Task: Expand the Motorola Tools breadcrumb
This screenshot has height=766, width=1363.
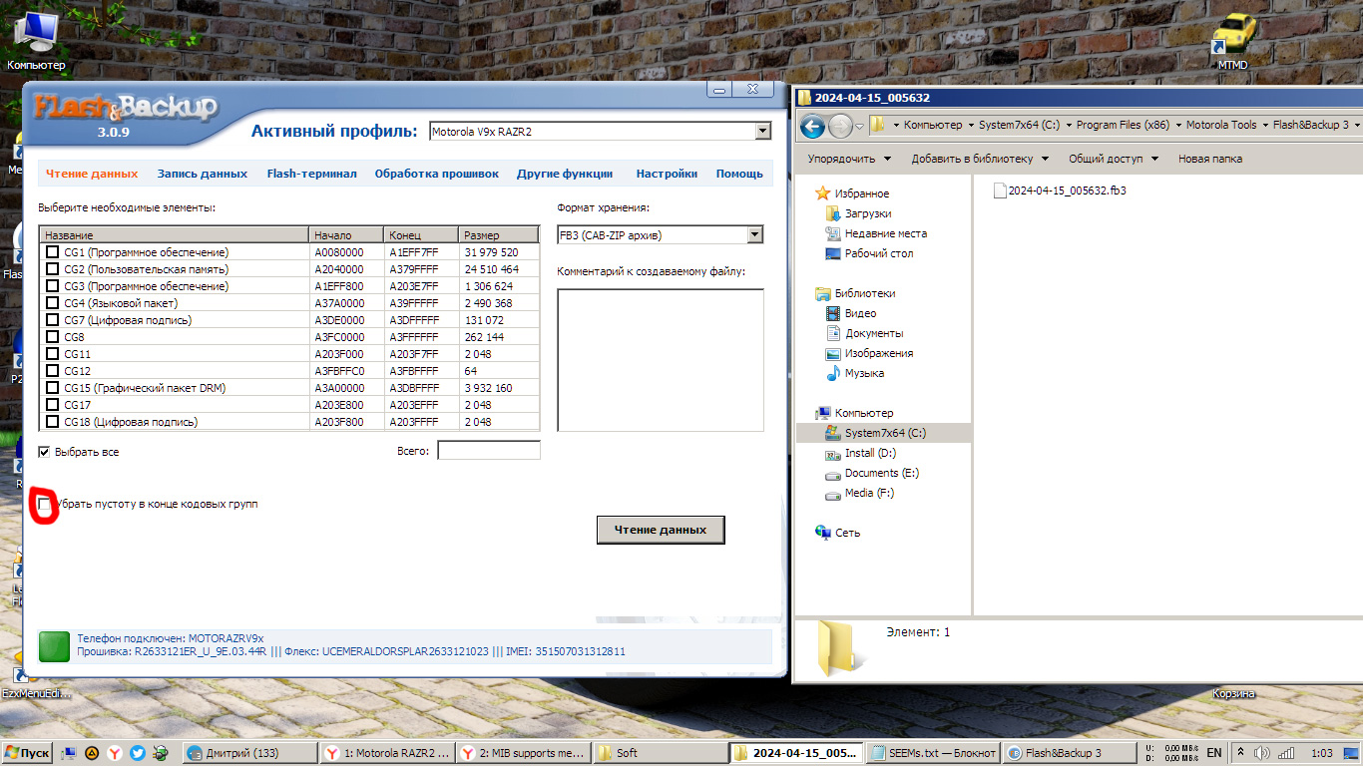Action: pos(1264,126)
